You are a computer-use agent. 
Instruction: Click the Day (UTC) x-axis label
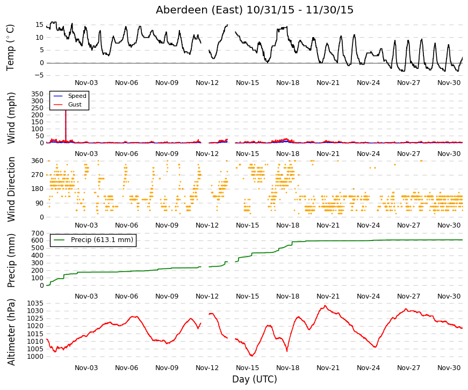tap(255, 379)
